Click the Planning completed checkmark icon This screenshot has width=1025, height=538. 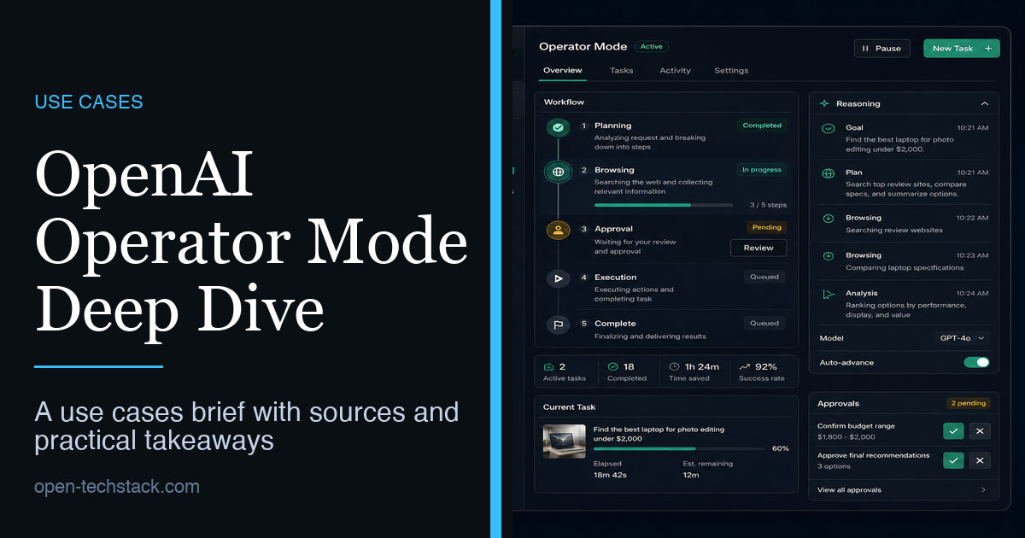(558, 126)
